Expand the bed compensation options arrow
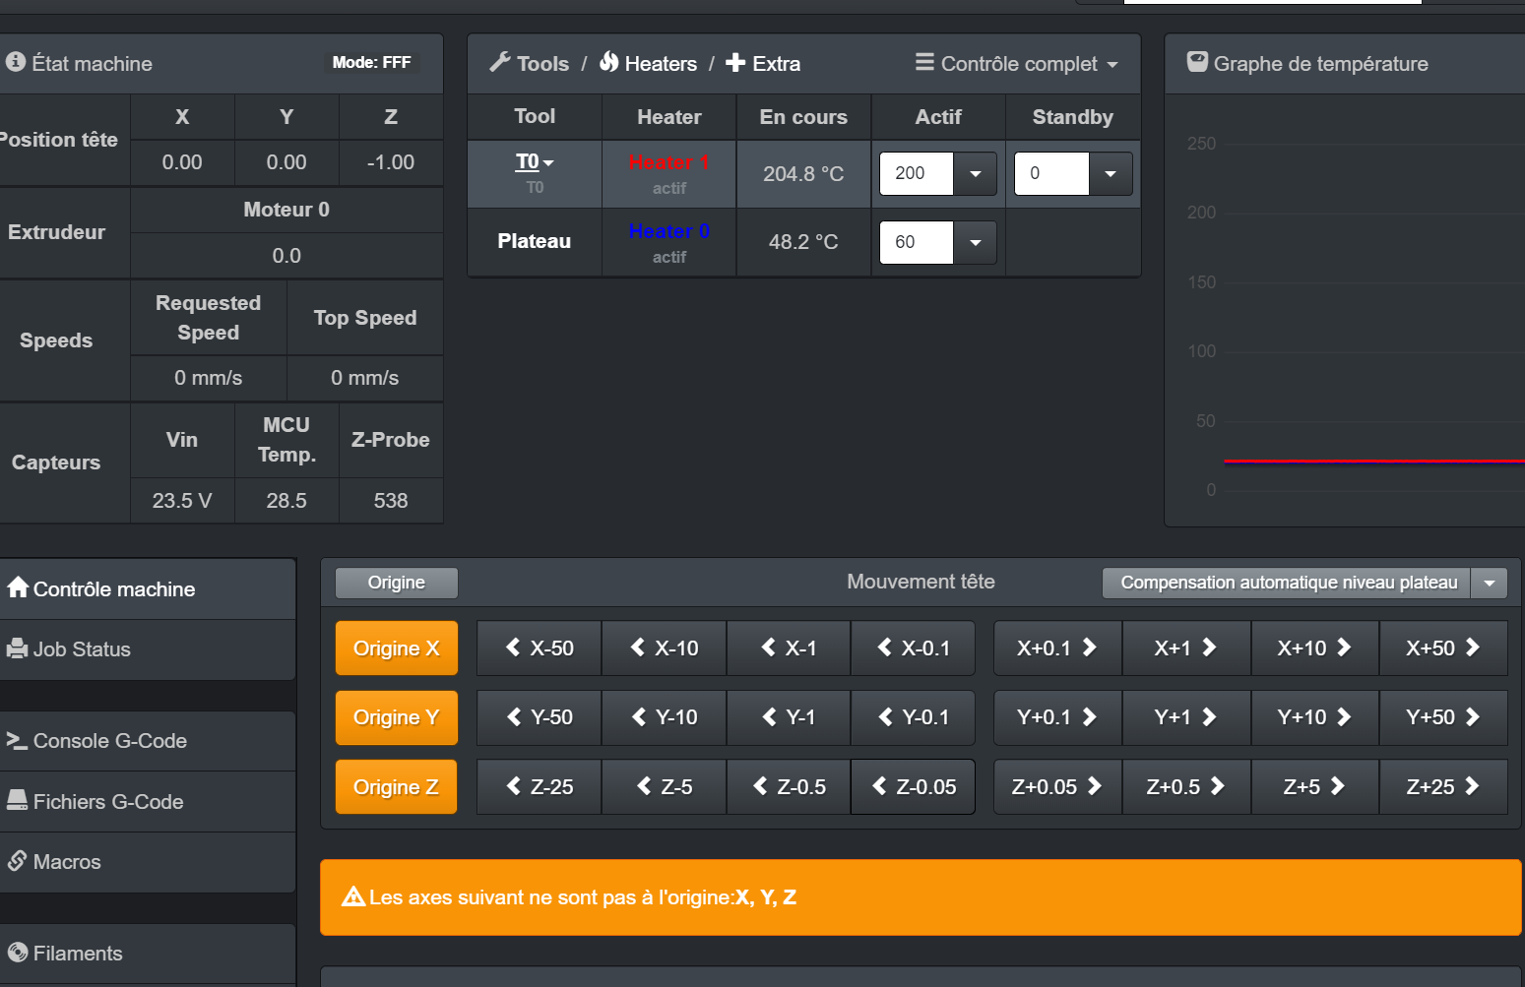 [x=1490, y=583]
